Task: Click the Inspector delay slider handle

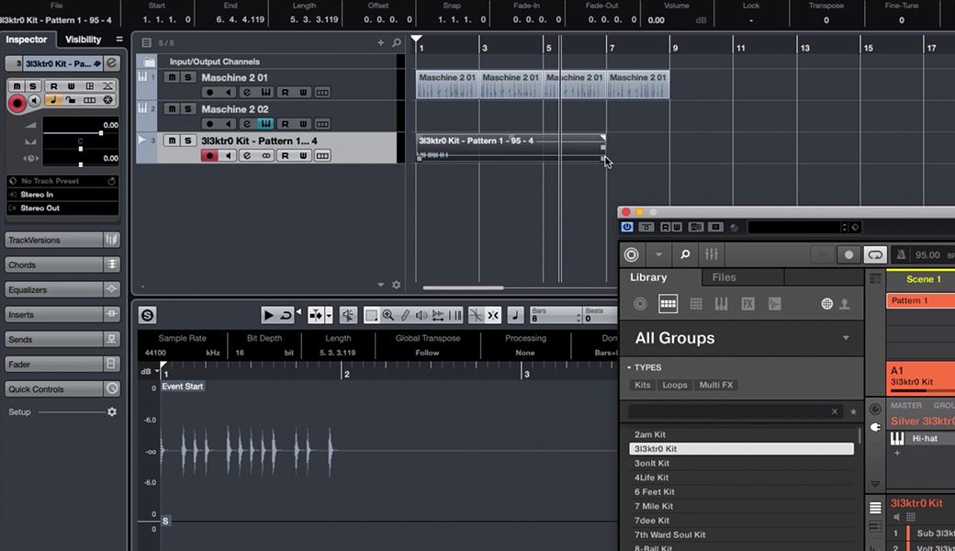Action: coord(81,164)
